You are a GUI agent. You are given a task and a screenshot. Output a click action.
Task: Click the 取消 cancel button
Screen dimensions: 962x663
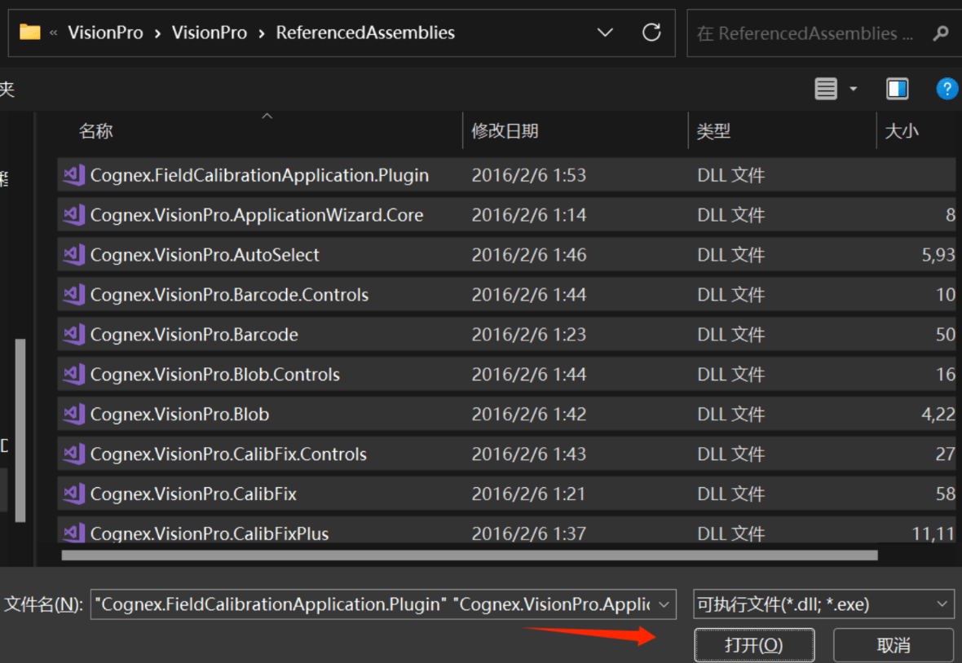click(894, 645)
